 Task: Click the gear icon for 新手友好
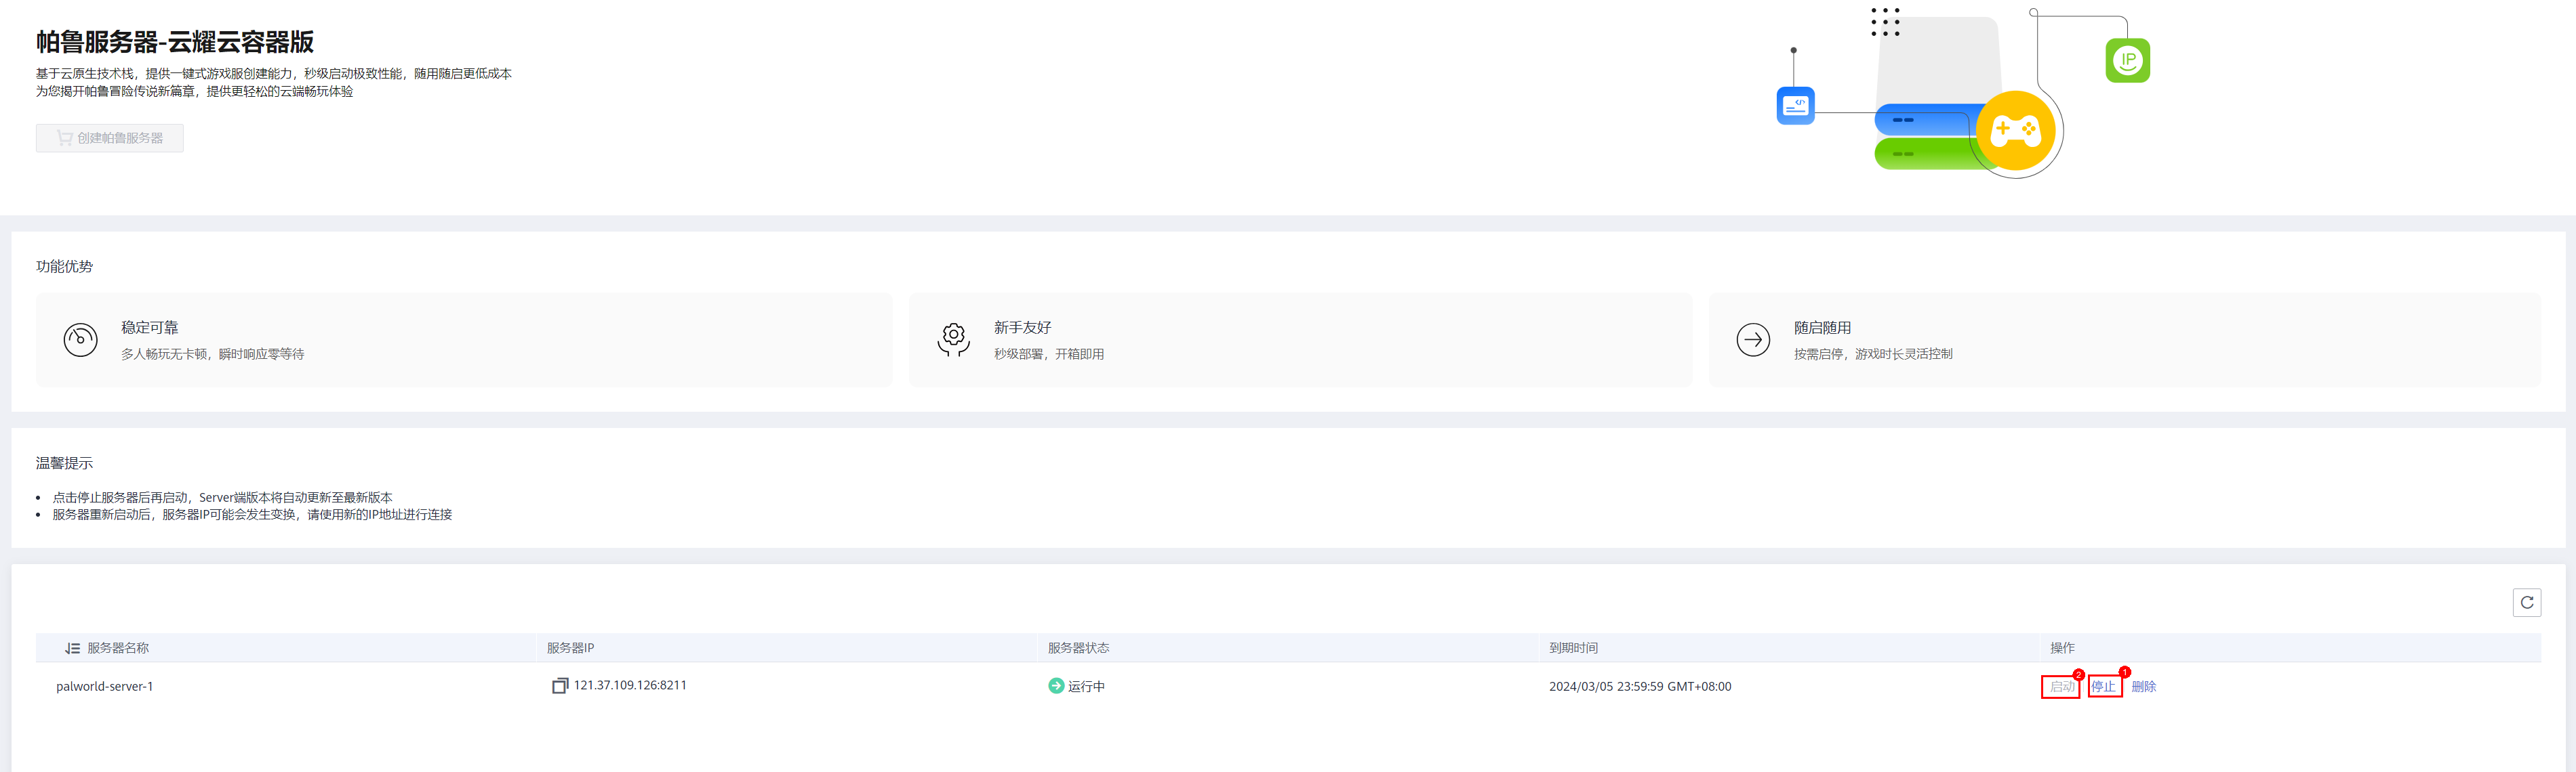coord(953,339)
